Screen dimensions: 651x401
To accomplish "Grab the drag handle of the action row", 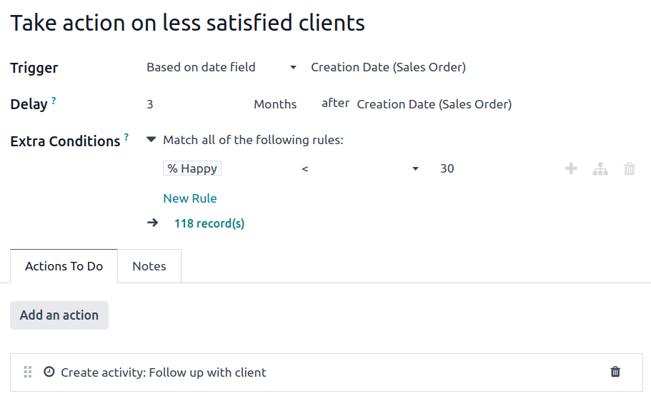I will click(28, 372).
